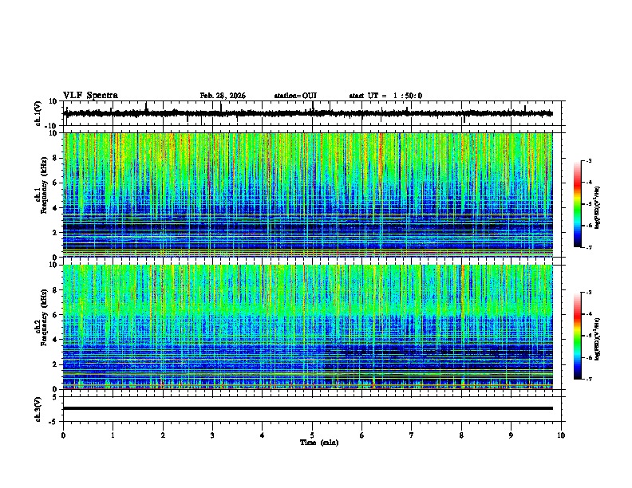Click the "5" tick on the time axis
This screenshot has width=632, height=488.
point(312,435)
